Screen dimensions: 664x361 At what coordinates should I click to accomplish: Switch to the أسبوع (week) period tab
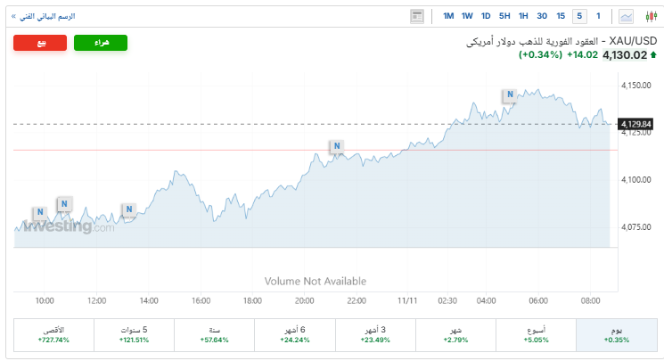click(536, 334)
